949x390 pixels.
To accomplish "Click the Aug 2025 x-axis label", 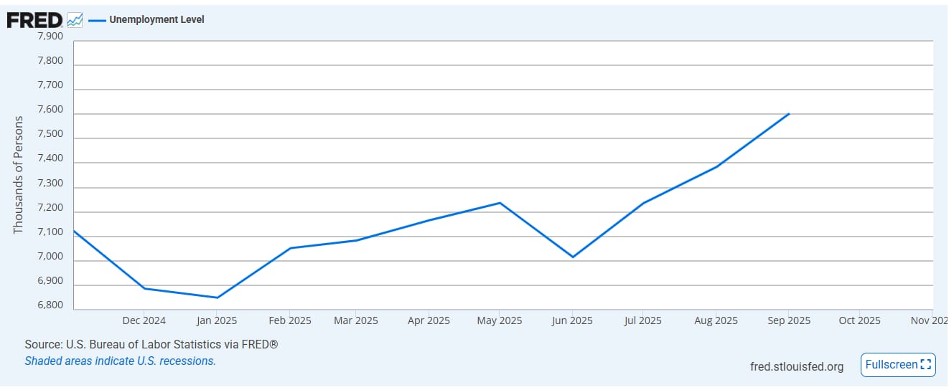I will [x=716, y=320].
